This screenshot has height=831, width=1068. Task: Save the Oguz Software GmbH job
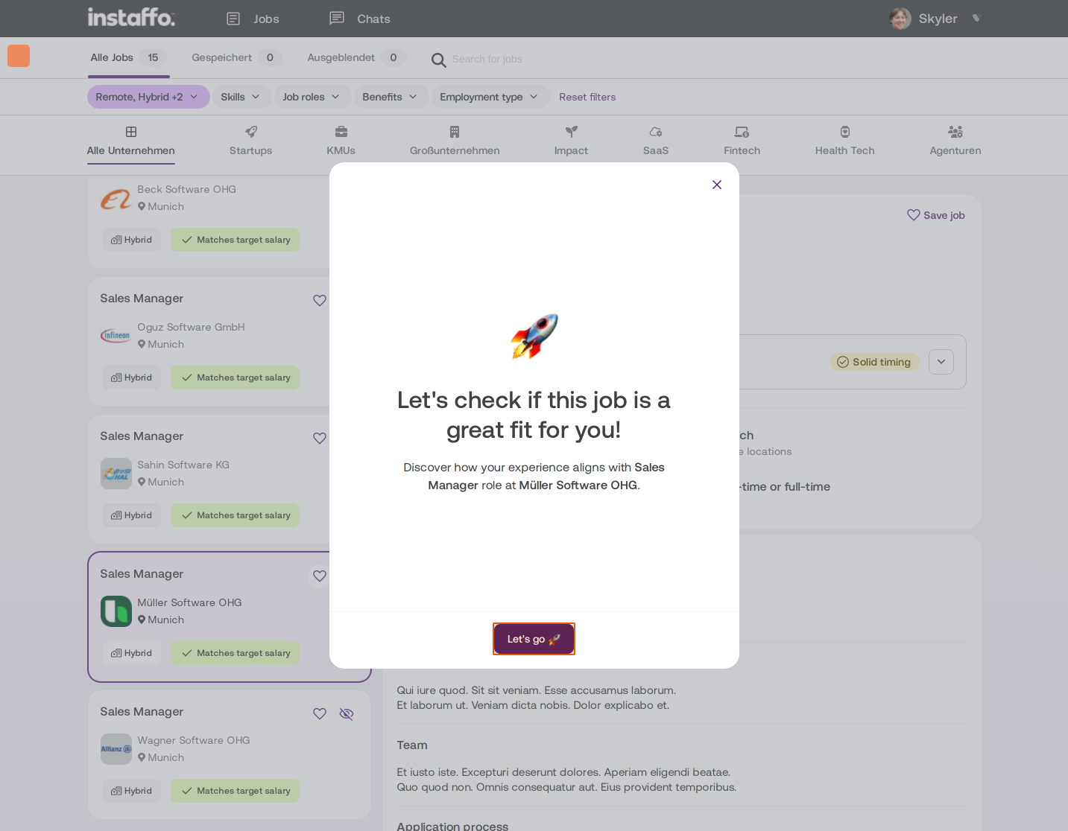(320, 300)
